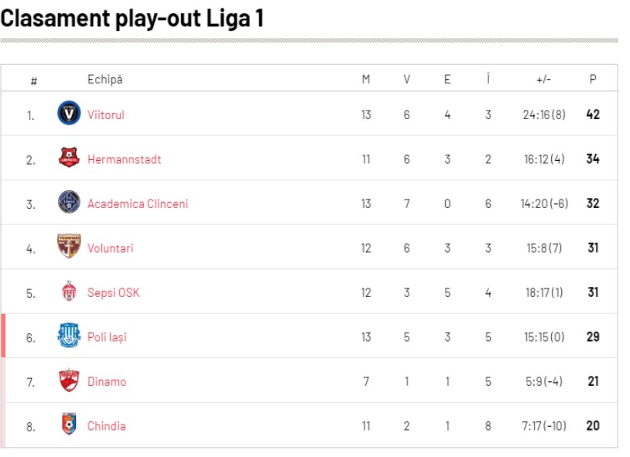Image resolution: width=630 pixels, height=457 pixels.
Task: Follow the Dinamo team name link
Action: [106, 382]
